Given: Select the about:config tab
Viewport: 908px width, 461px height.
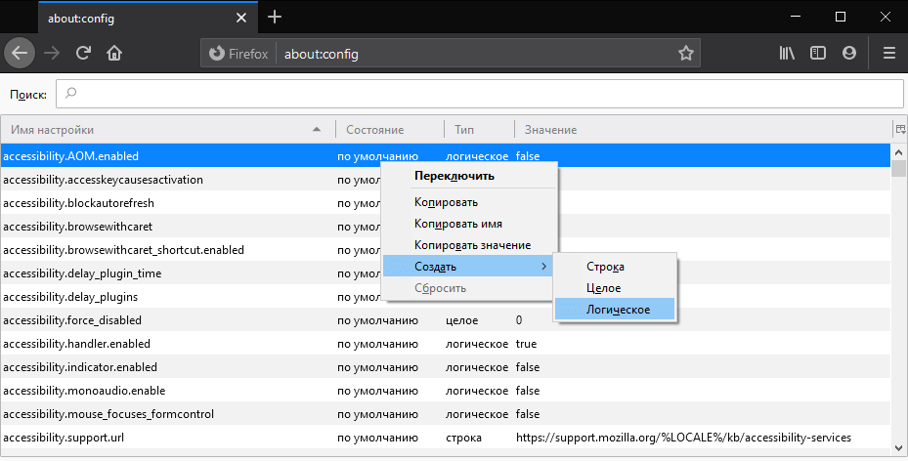Looking at the screenshot, I should point(149,18).
